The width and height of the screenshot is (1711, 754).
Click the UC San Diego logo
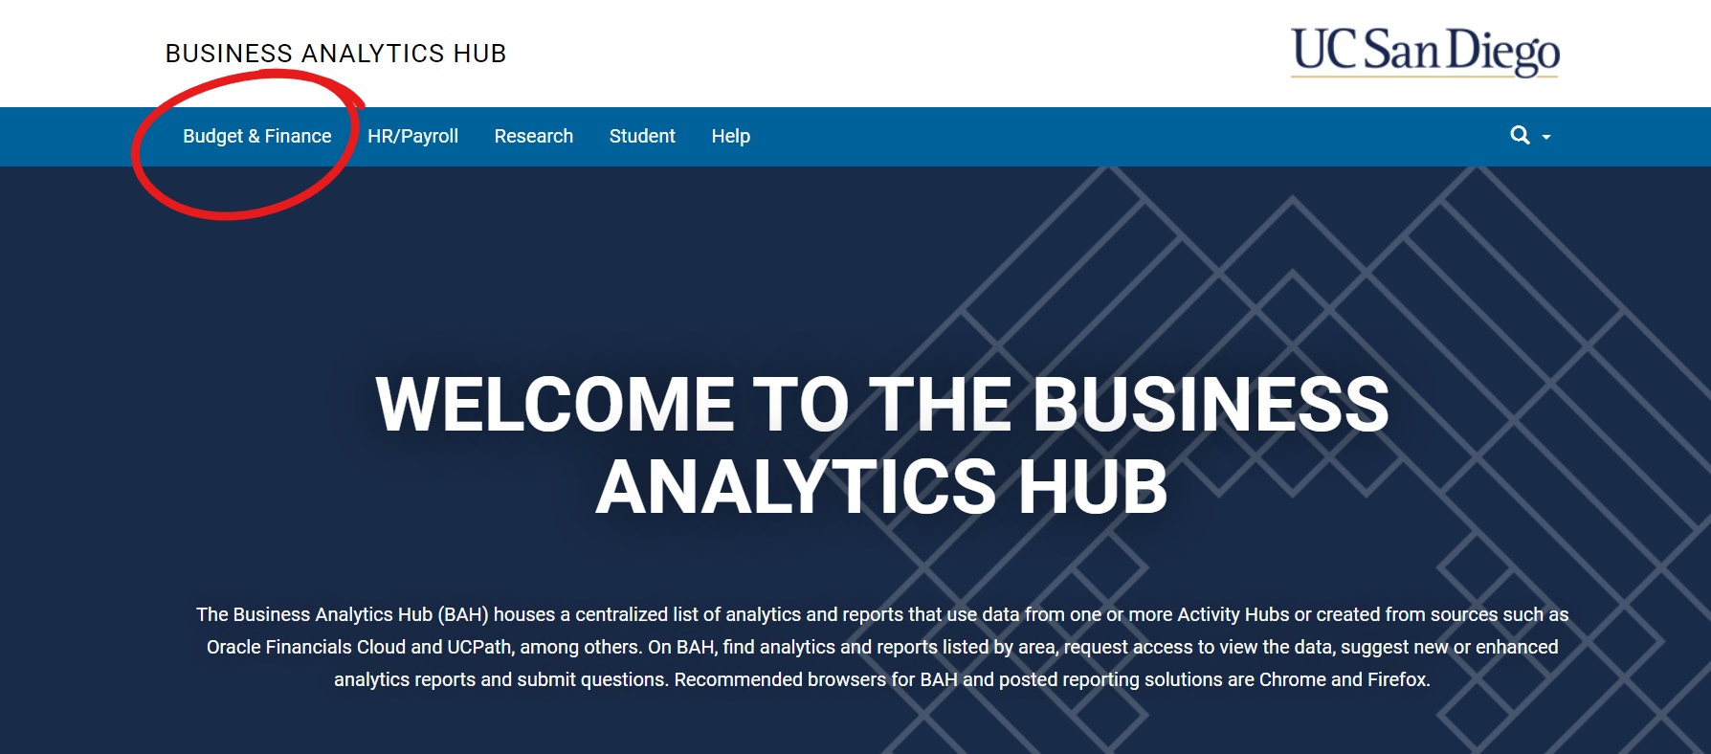(x=1425, y=52)
